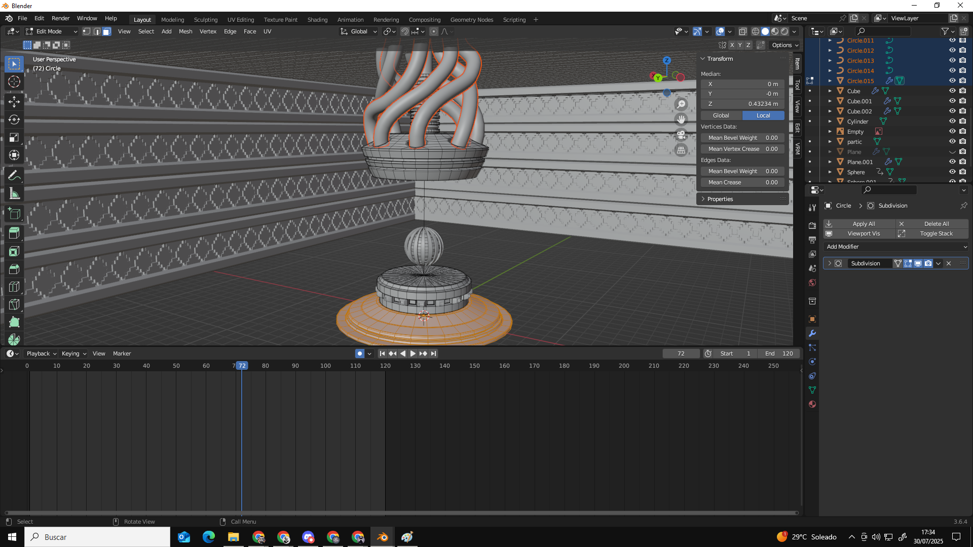Select the Measure tool
Screen dimensions: 973x547
point(14,194)
